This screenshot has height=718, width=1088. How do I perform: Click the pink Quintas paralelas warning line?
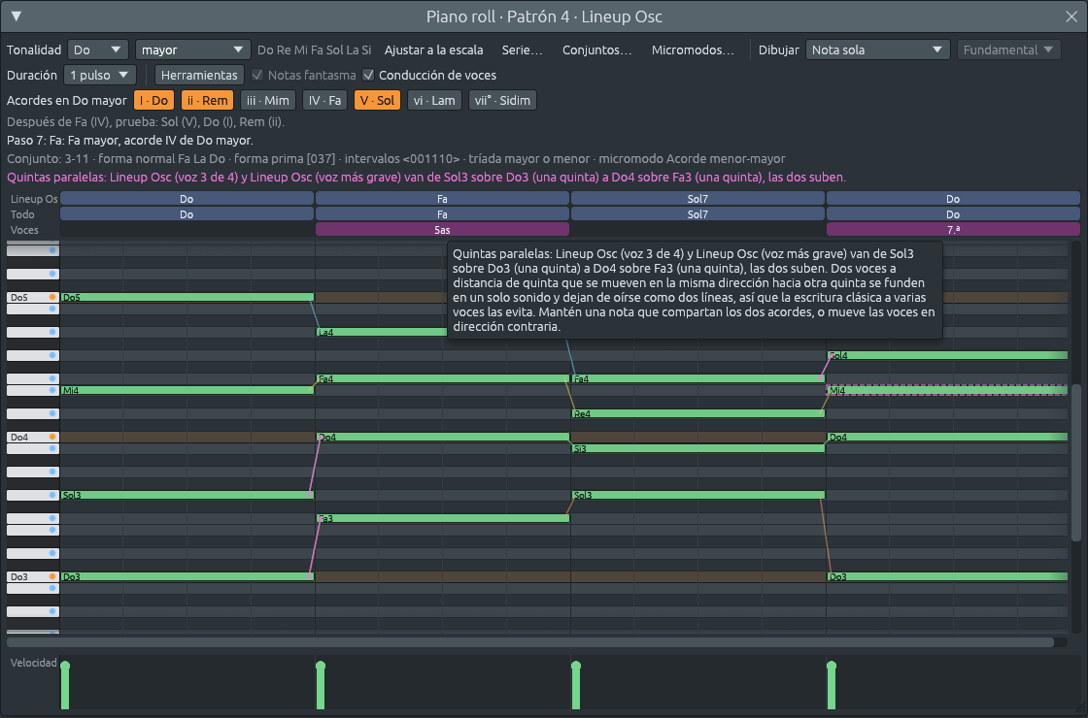pos(426,178)
